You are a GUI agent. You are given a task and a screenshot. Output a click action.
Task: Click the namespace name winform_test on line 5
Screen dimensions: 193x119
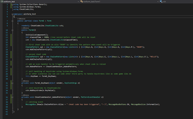(x=30, y=14)
